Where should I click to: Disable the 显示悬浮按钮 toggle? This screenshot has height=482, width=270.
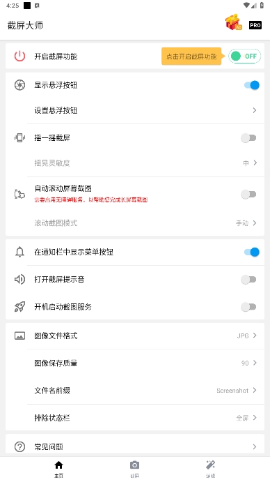pyautogui.click(x=252, y=85)
